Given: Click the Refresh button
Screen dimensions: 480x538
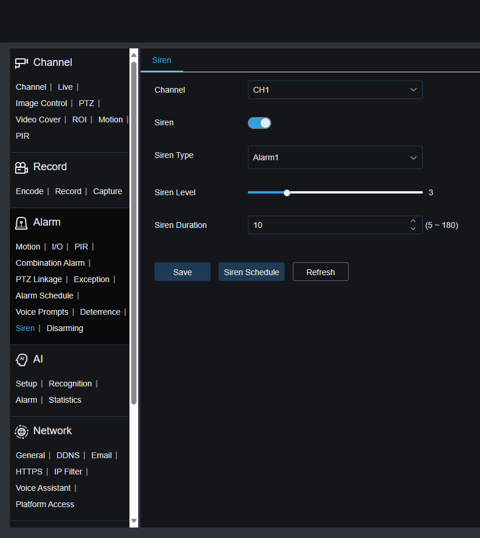Looking at the screenshot, I should (320, 272).
